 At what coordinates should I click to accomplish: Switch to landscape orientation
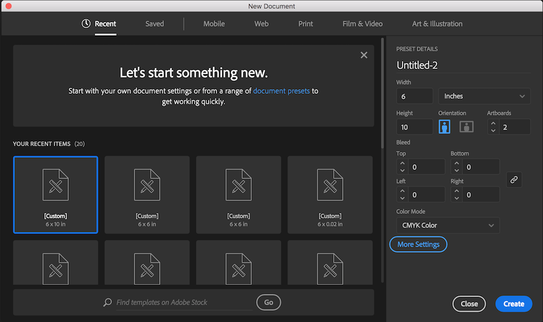[466, 126]
